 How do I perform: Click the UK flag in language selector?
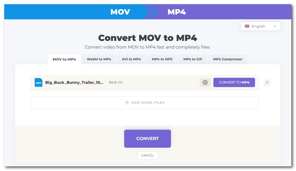tap(247, 26)
